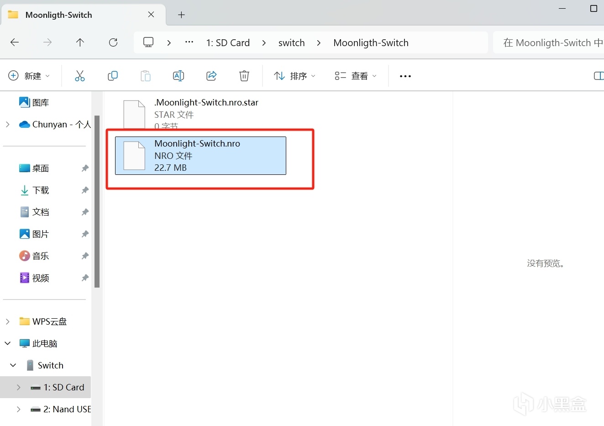Unpin 视频 using its pin icon
Screen dimensions: 604x426
tap(85, 278)
